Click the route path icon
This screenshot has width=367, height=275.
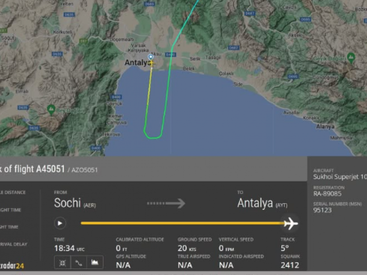(x=78, y=263)
